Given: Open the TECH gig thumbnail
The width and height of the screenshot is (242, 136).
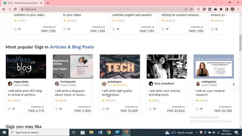Looking at the screenshot, I should 120,66.
